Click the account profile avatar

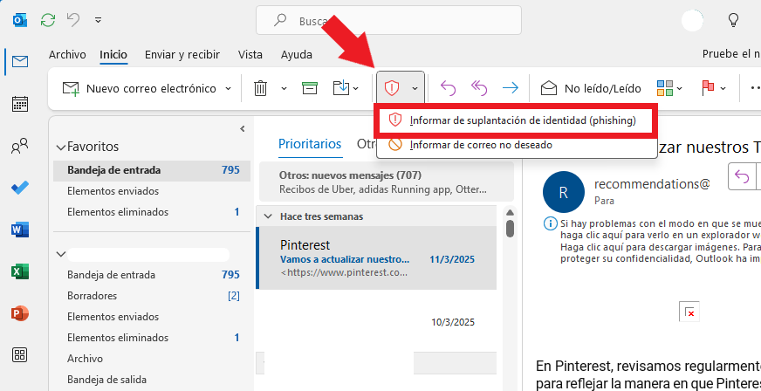point(692,20)
